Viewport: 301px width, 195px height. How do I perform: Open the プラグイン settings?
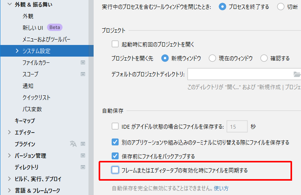[x=25, y=144]
